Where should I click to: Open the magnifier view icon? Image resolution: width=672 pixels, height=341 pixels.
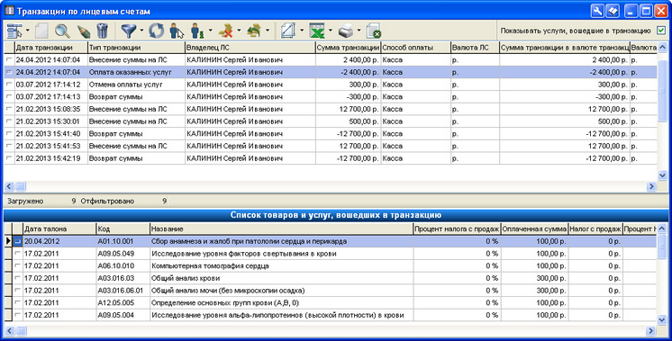62,31
